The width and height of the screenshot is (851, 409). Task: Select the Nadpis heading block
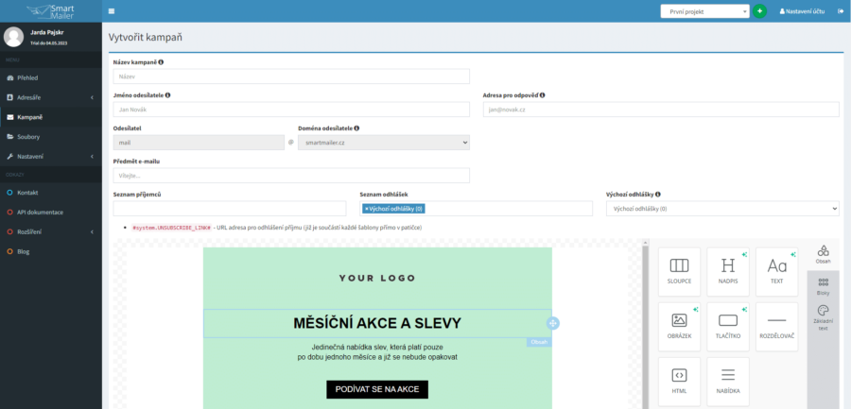pyautogui.click(x=728, y=272)
